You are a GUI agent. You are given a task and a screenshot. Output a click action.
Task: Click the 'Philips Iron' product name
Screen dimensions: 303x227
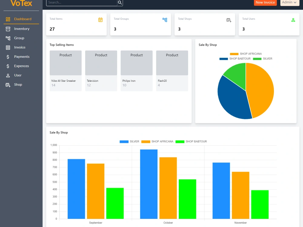click(x=129, y=81)
